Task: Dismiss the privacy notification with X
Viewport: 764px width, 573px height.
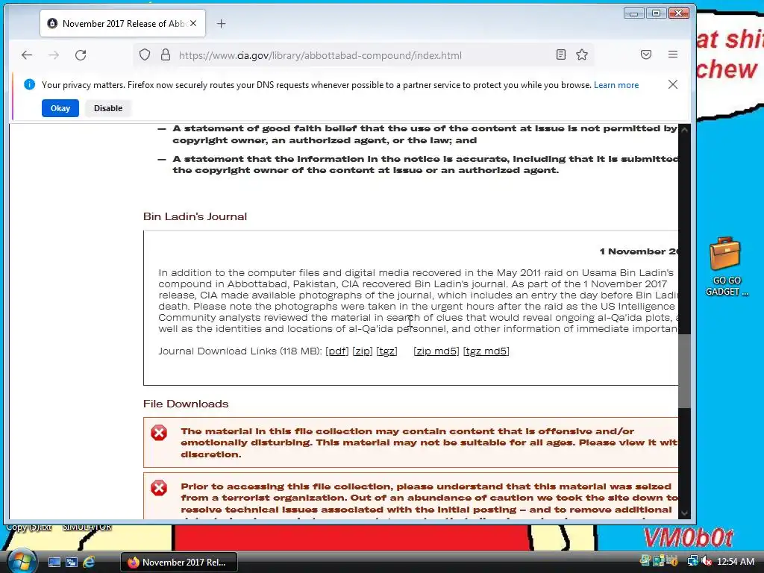Action: [x=673, y=84]
